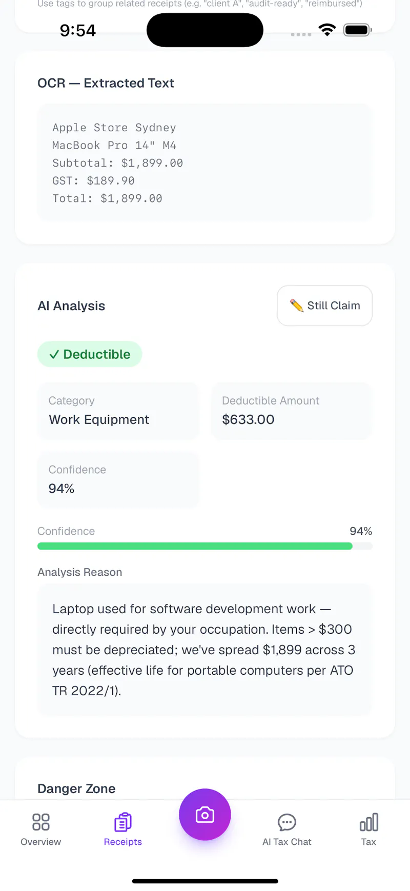
Task: Tap the Still Claim button
Action: point(324,306)
